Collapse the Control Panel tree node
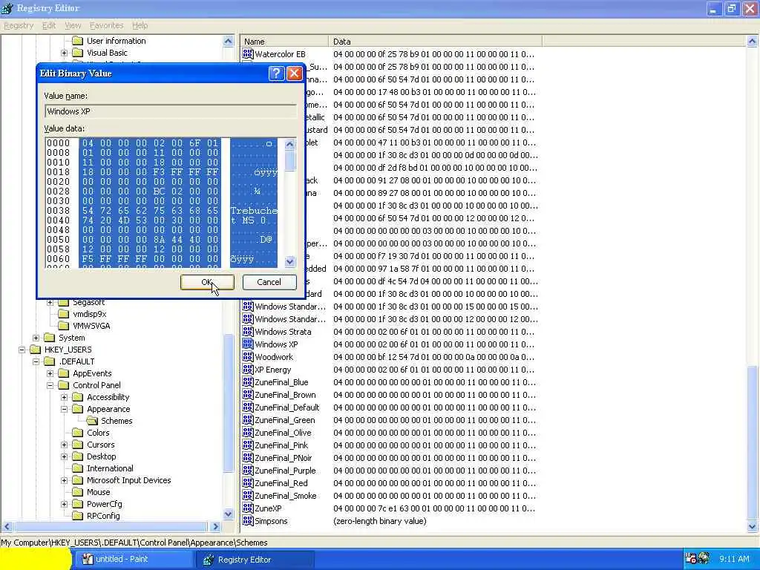Viewport: 760px width, 570px height. click(50, 385)
